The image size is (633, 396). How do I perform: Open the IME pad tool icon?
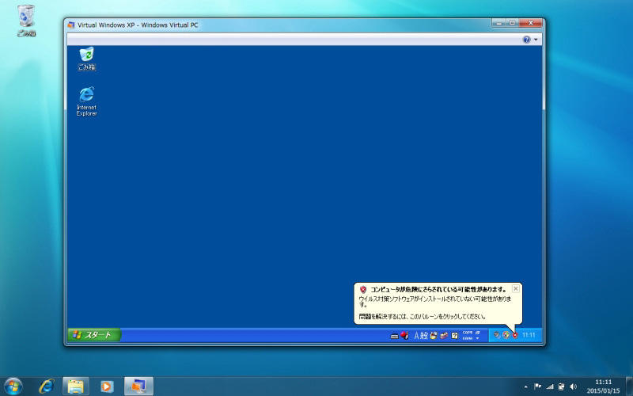(x=434, y=335)
